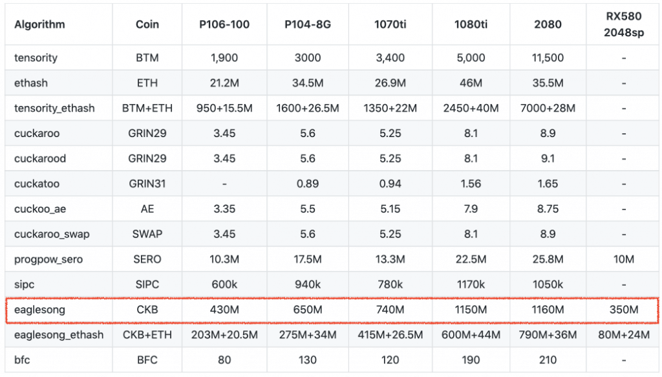The height and width of the screenshot is (377, 662).
Task: Select the CKB coin cell
Action: [x=147, y=310]
